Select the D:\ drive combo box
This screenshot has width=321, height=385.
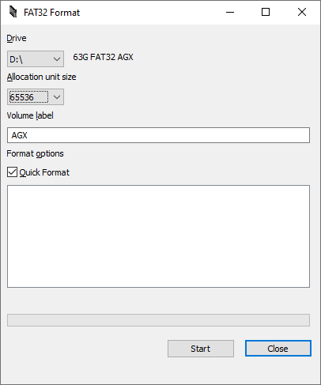point(36,59)
